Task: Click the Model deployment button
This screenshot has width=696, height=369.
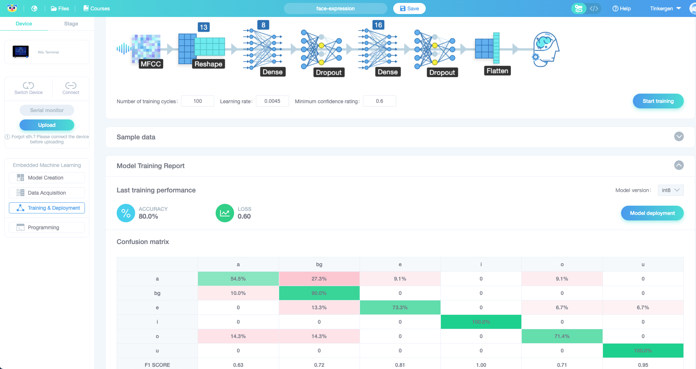Action: pyautogui.click(x=652, y=213)
